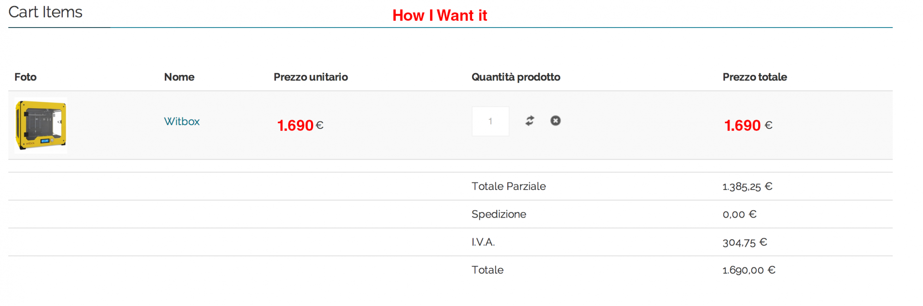
Task: Click the Nome column header
Action: (x=179, y=77)
